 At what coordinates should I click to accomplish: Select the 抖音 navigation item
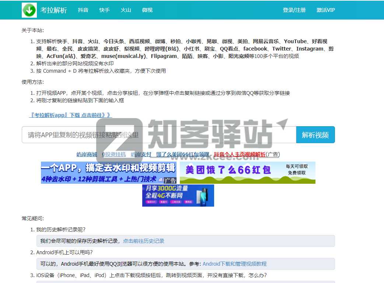[x=83, y=10]
